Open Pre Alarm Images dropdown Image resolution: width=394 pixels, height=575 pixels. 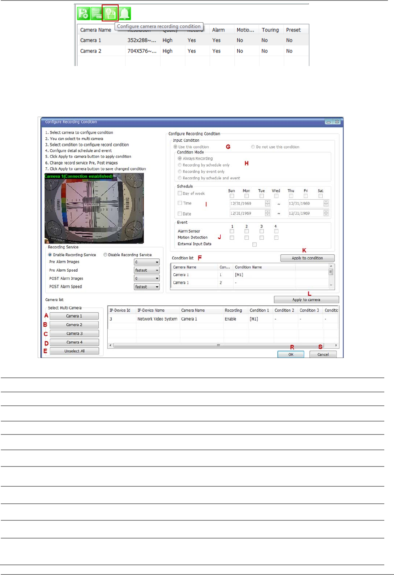147,262
